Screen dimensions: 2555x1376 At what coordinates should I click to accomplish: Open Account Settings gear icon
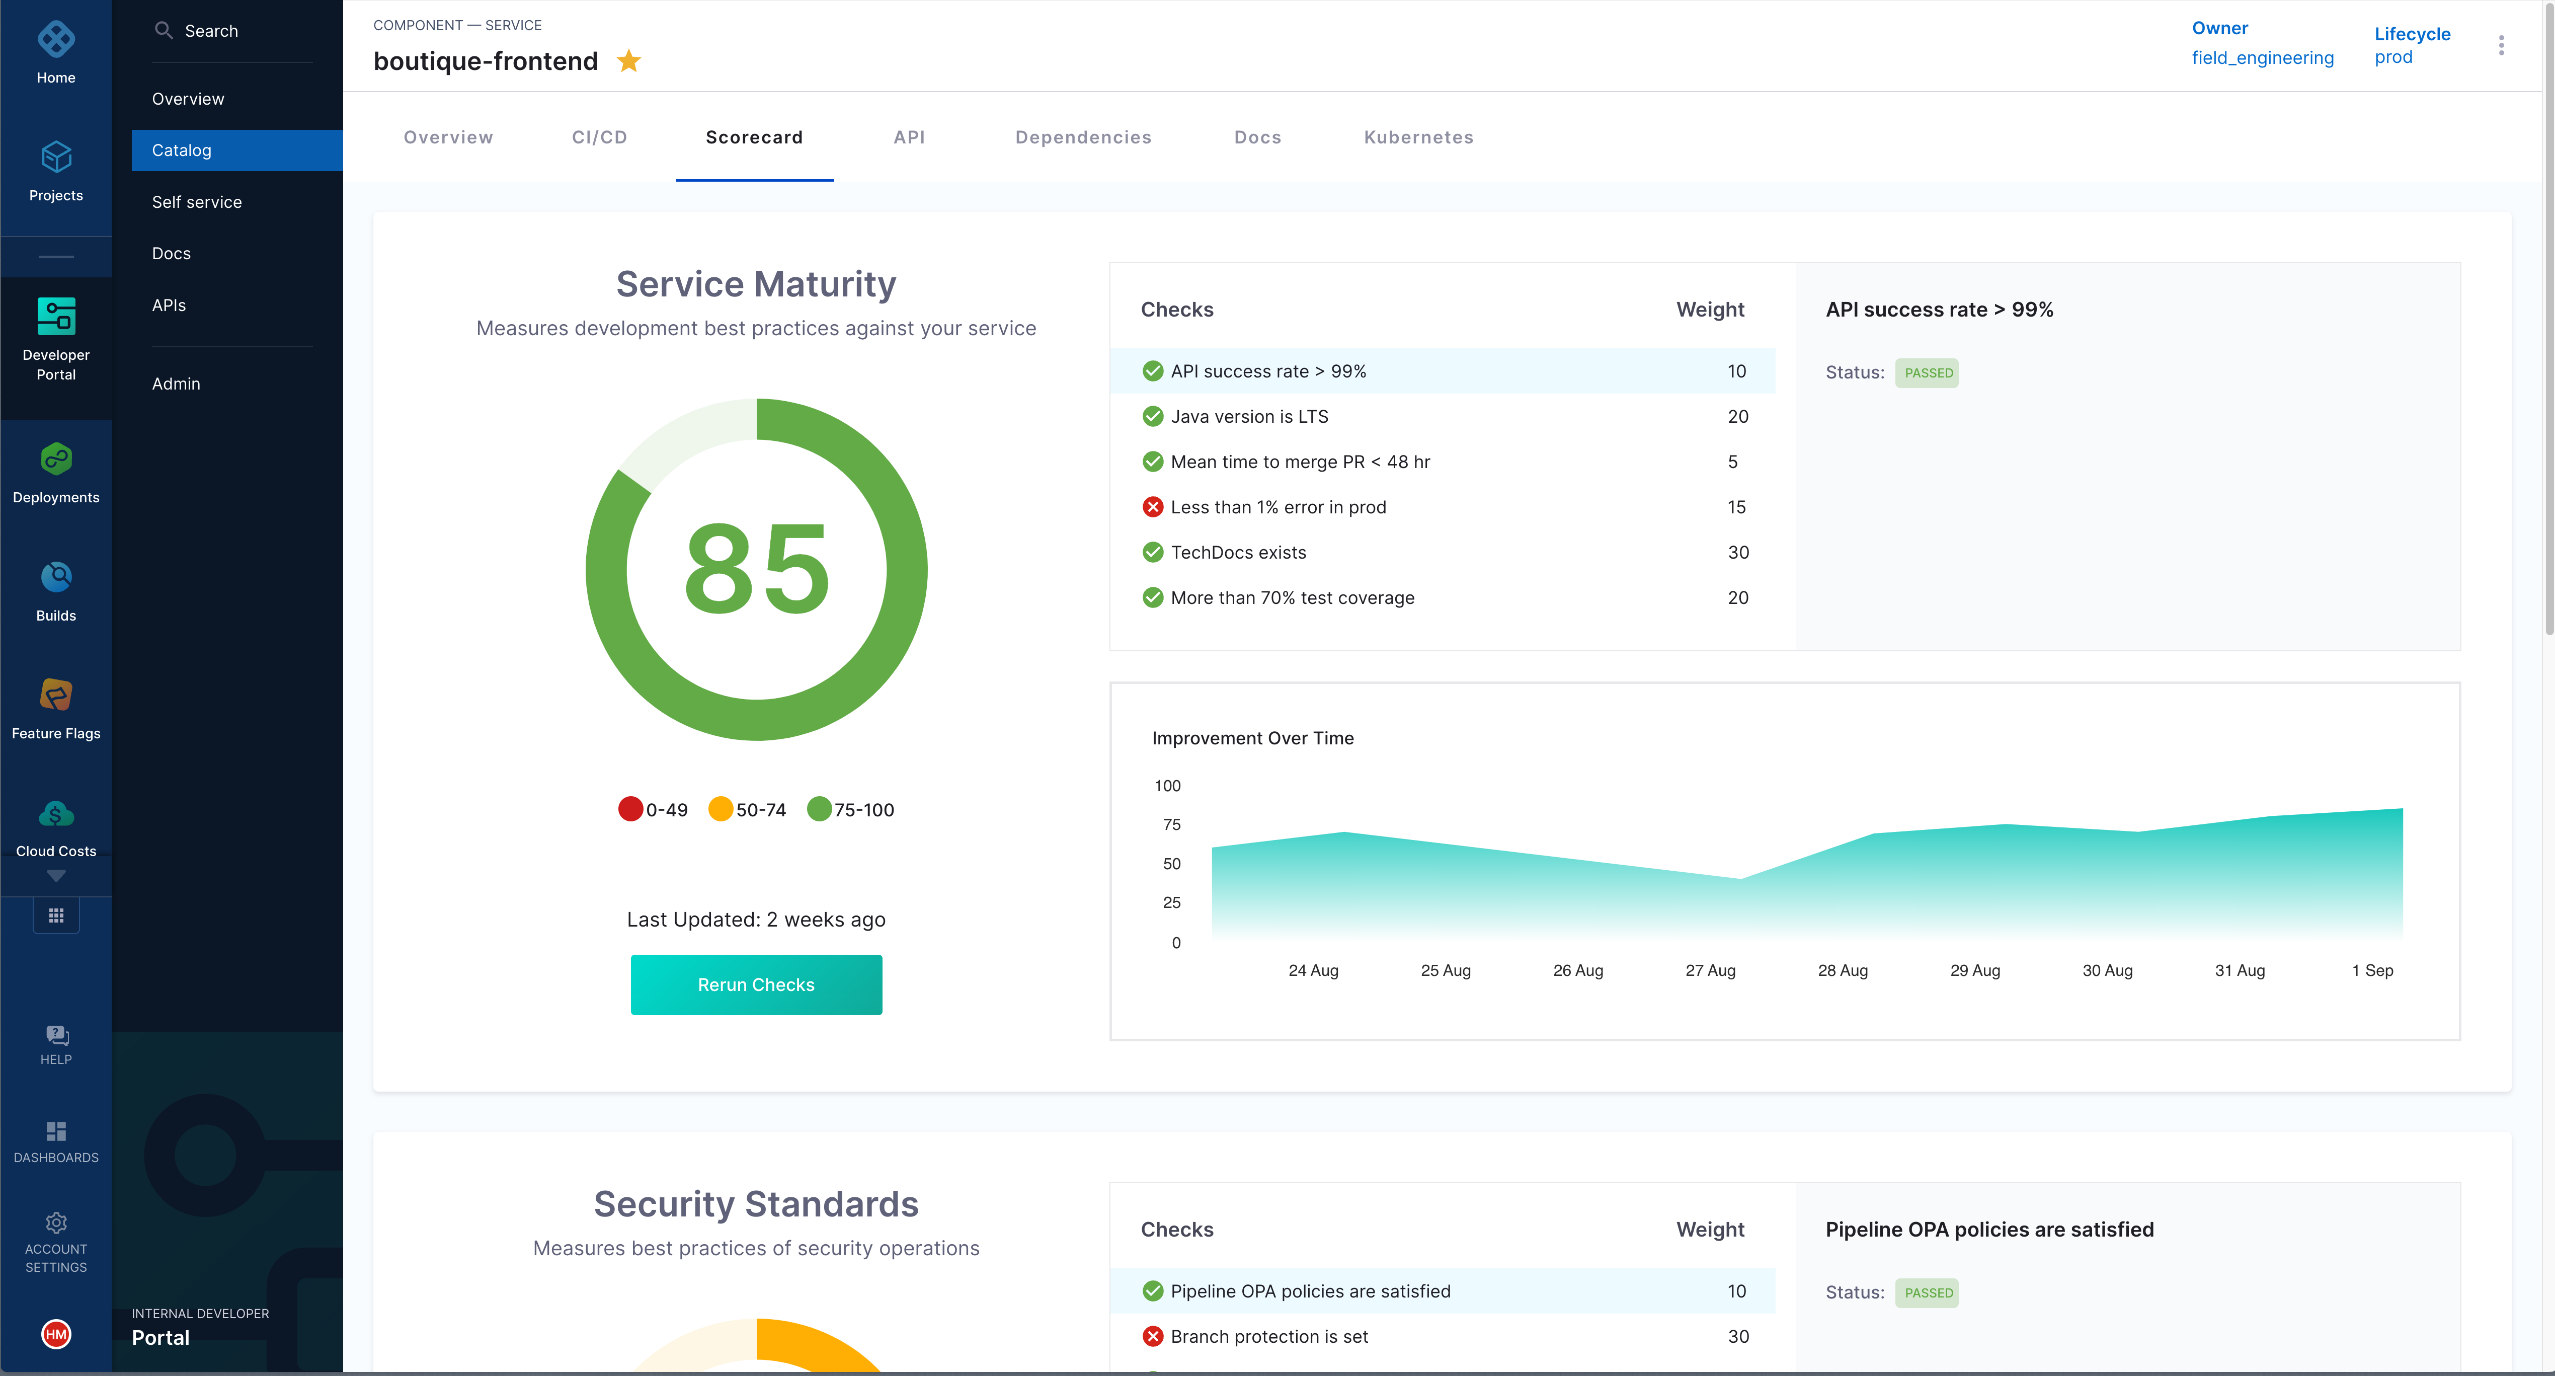[x=55, y=1222]
